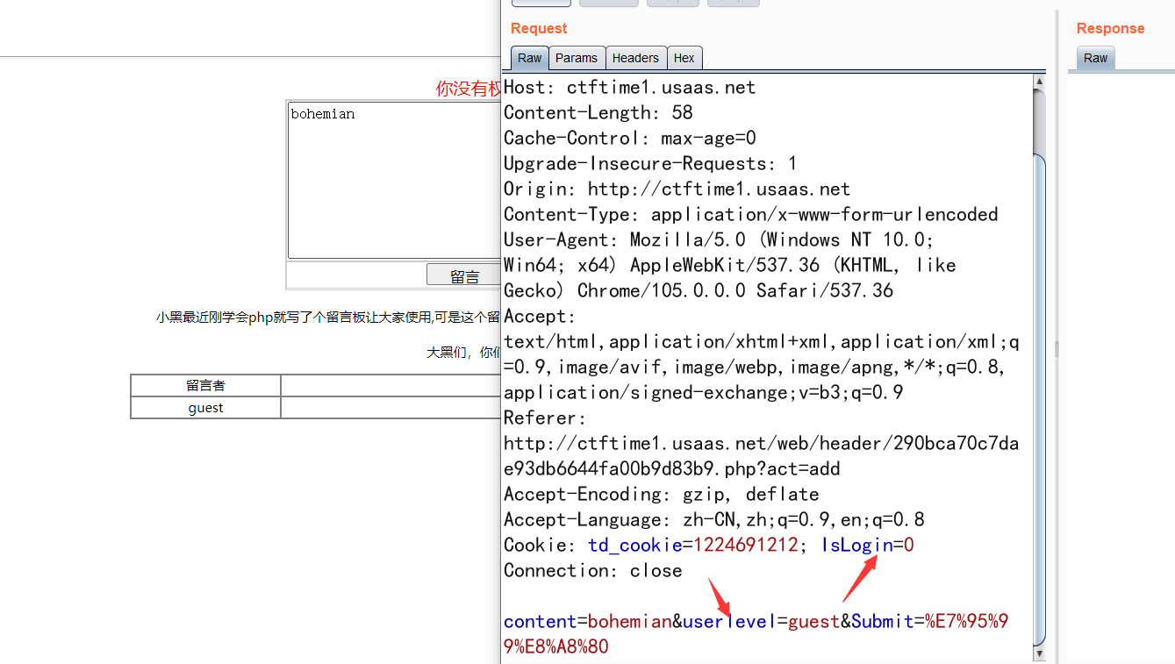This screenshot has height=664, width=1175.
Task: Select the Response Raw tab
Action: pyautogui.click(x=1095, y=58)
